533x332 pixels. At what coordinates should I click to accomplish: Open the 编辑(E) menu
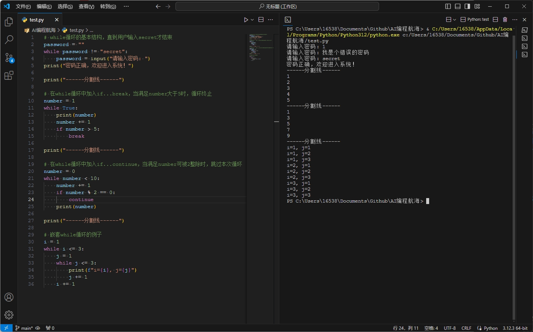click(x=44, y=6)
